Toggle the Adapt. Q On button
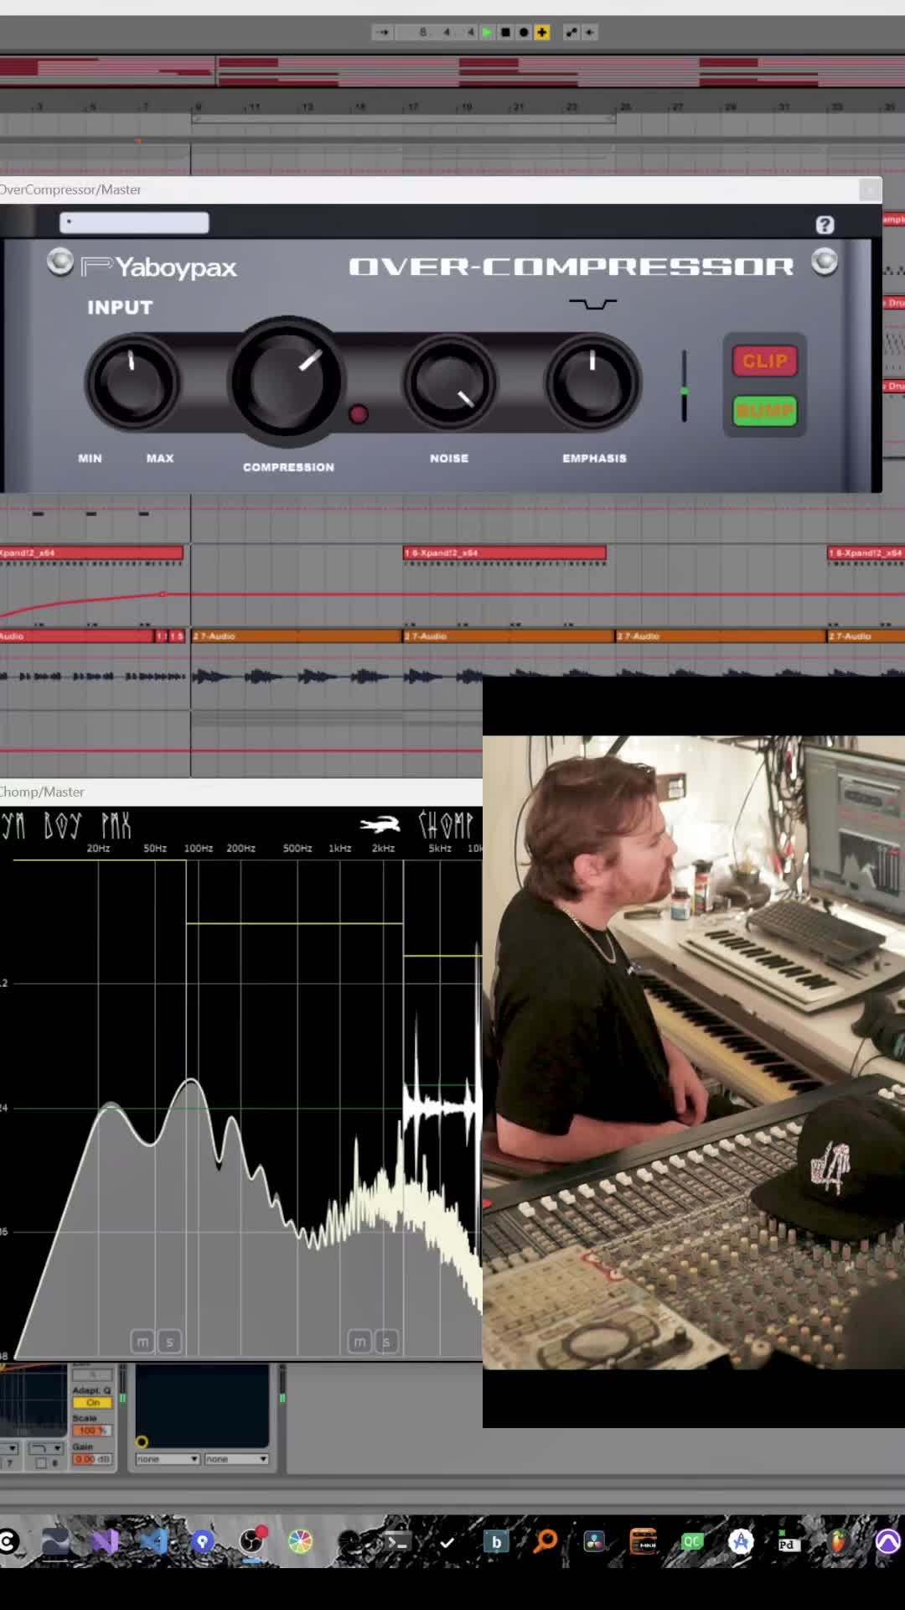This screenshot has height=1610, width=905. click(x=91, y=1402)
